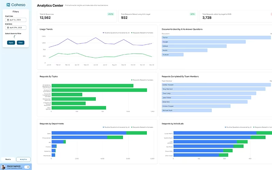272x170 pixels.
Task: Select the Brian Kim team member bar
Action: pos(205,102)
